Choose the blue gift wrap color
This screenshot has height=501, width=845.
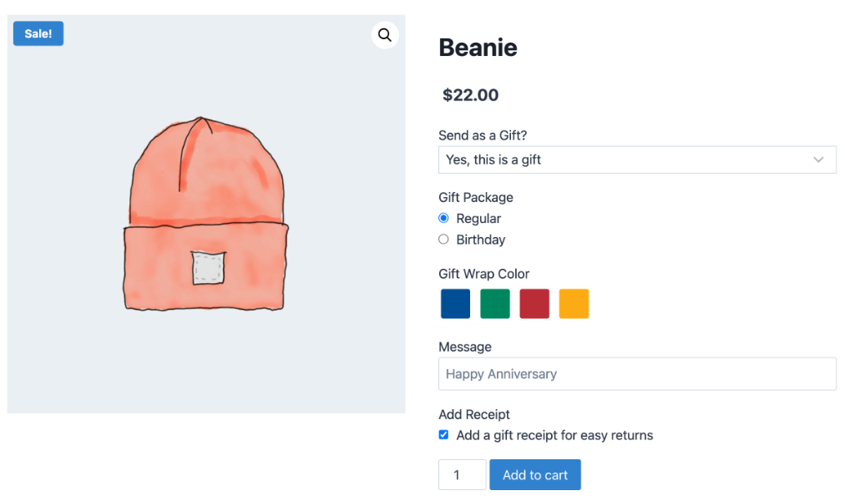[x=455, y=304]
